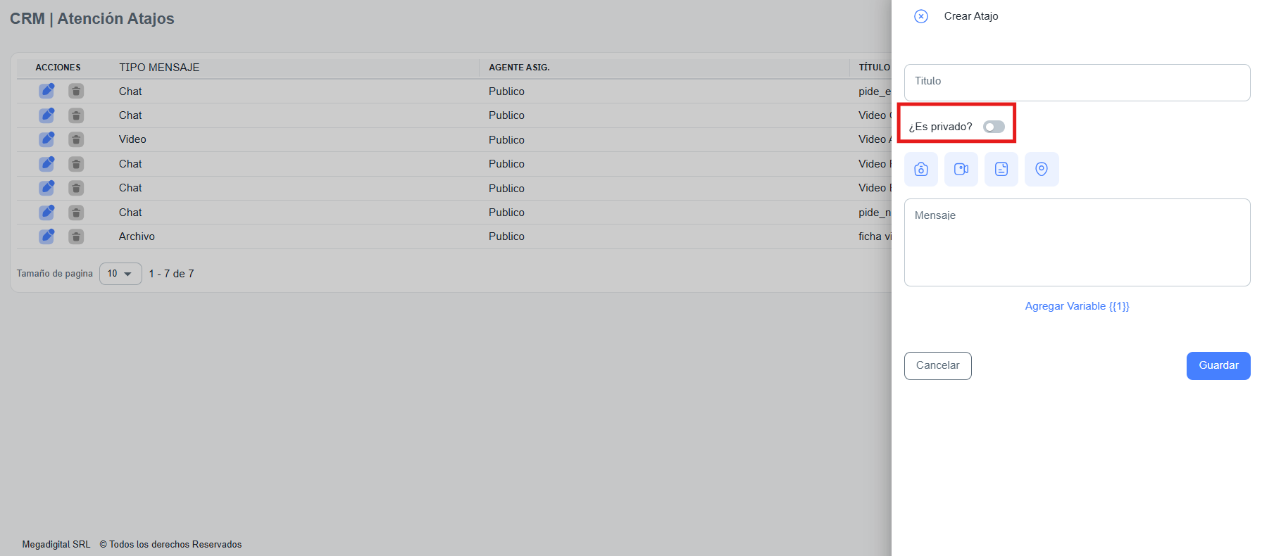1262x556 pixels.
Task: Sort by TIPO MENSAJE column header
Action: tap(159, 68)
